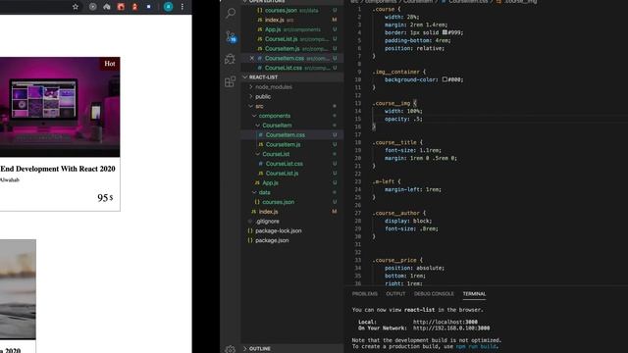Screen dimensions: 628x353
Task: Click the Hot badge on the course card
Action: pyautogui.click(x=109, y=64)
